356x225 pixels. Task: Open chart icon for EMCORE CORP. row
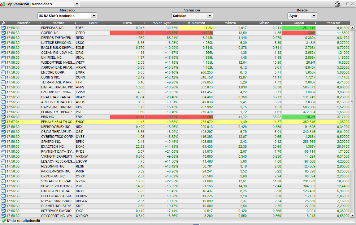pyautogui.click(x=3, y=73)
